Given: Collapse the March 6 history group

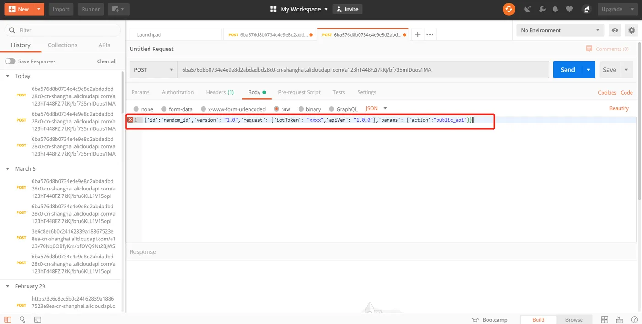Looking at the screenshot, I should point(8,169).
